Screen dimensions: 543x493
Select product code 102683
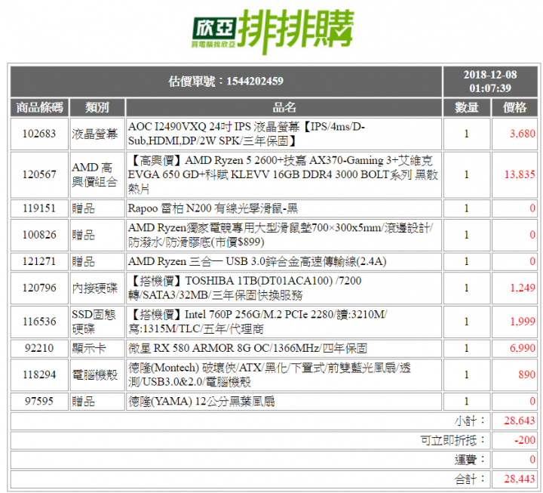[x=39, y=134]
